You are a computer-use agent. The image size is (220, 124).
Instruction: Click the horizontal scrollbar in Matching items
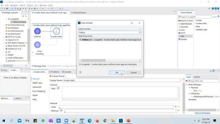(x=93, y=60)
